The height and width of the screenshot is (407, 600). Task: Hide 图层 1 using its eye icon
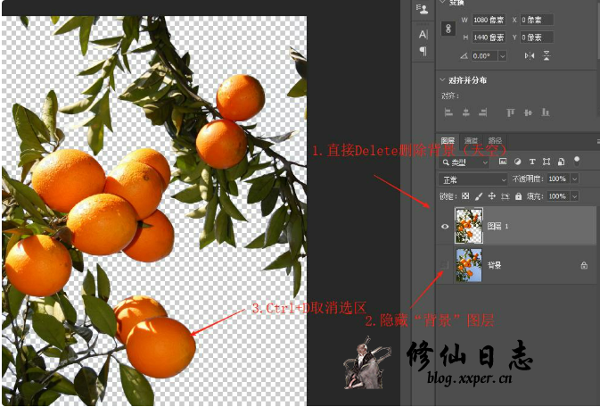446,227
